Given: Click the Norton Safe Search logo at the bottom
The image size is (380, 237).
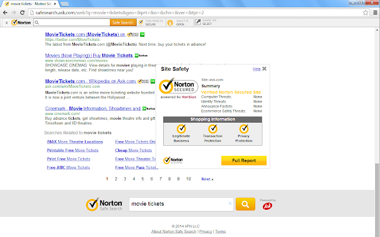Looking at the screenshot, I should [104, 204].
